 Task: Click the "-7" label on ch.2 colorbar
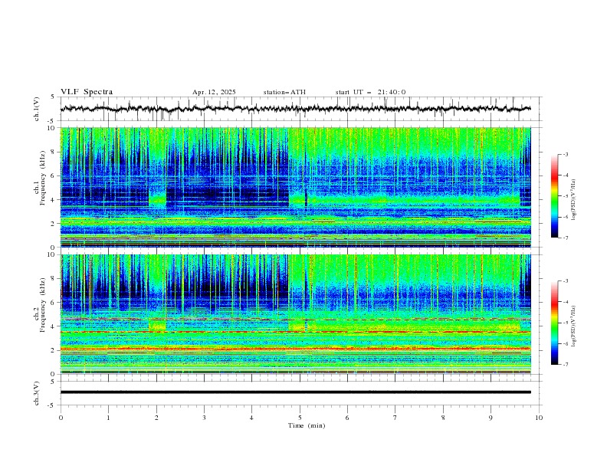click(565, 365)
